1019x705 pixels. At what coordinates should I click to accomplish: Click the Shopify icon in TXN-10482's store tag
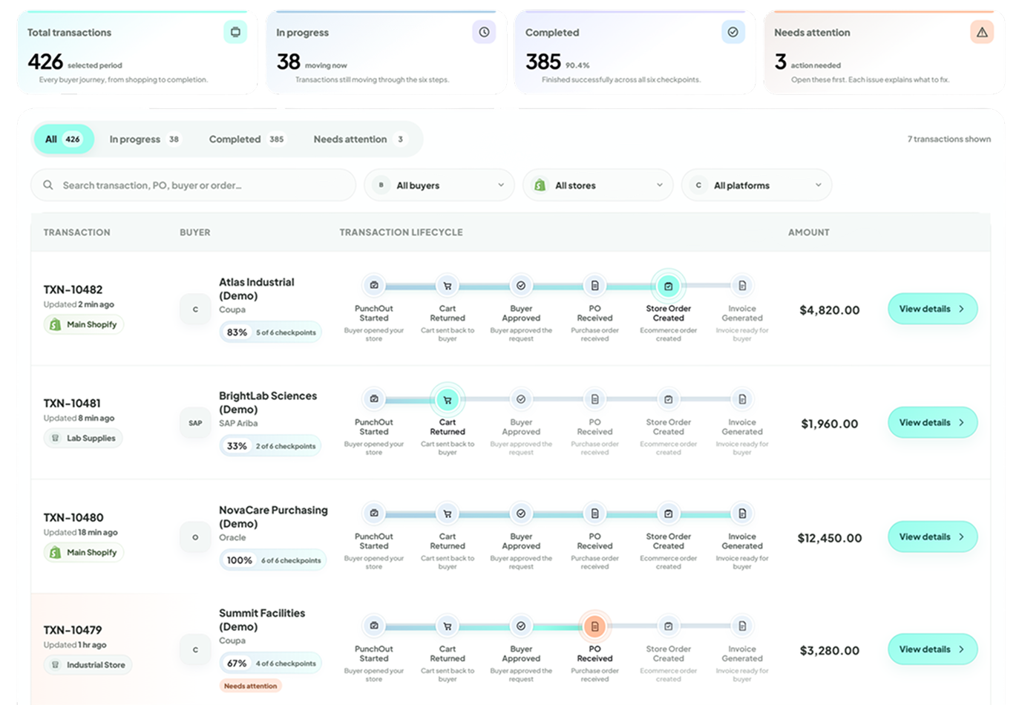click(55, 324)
